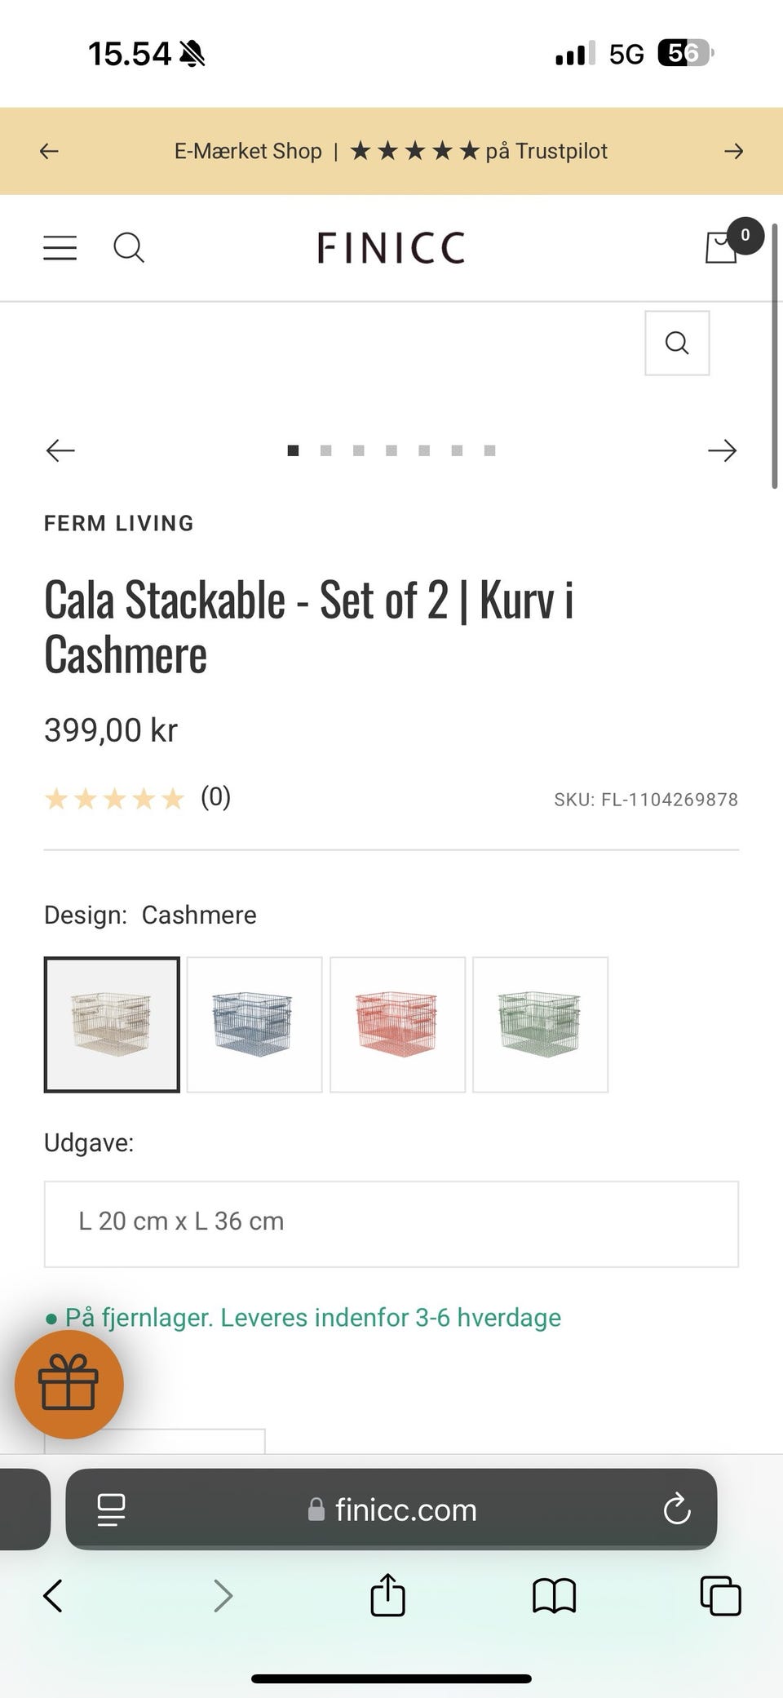This screenshot has height=1698, width=783.
Task: Open the FINICC homepage logo
Action: (391, 247)
